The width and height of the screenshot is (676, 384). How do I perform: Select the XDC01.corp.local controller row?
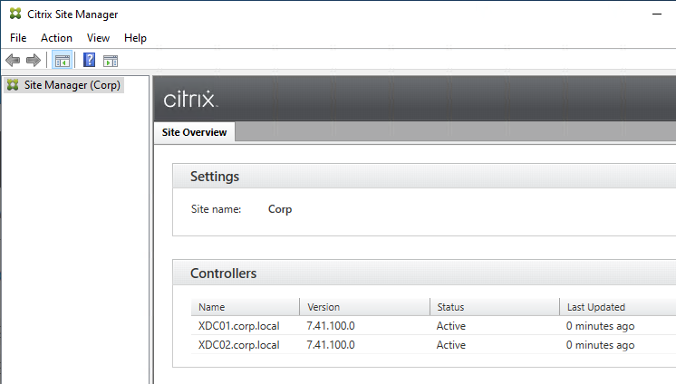(x=434, y=326)
